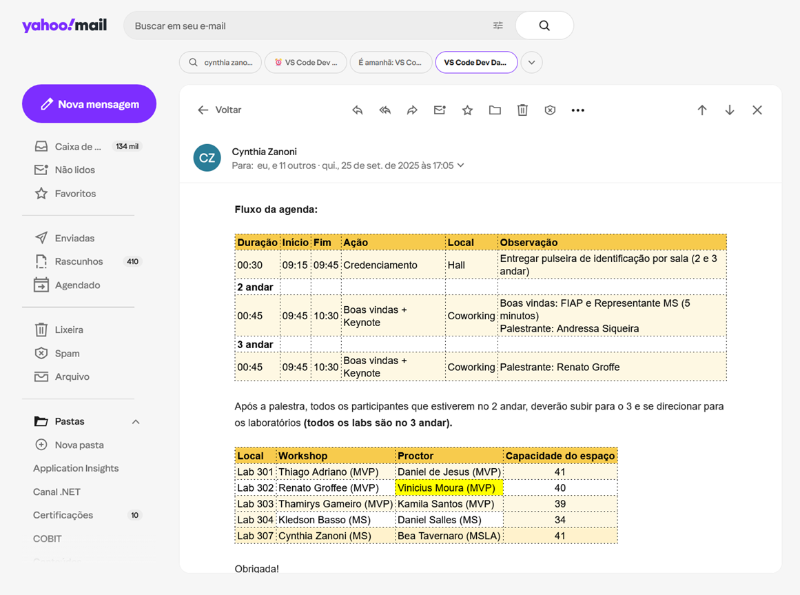Reply all to the message
Viewport: 800px width, 595px height.
pyautogui.click(x=385, y=110)
